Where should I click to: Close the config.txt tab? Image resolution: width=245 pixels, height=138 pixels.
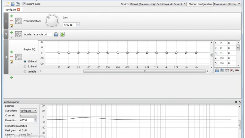[x=19, y=10]
